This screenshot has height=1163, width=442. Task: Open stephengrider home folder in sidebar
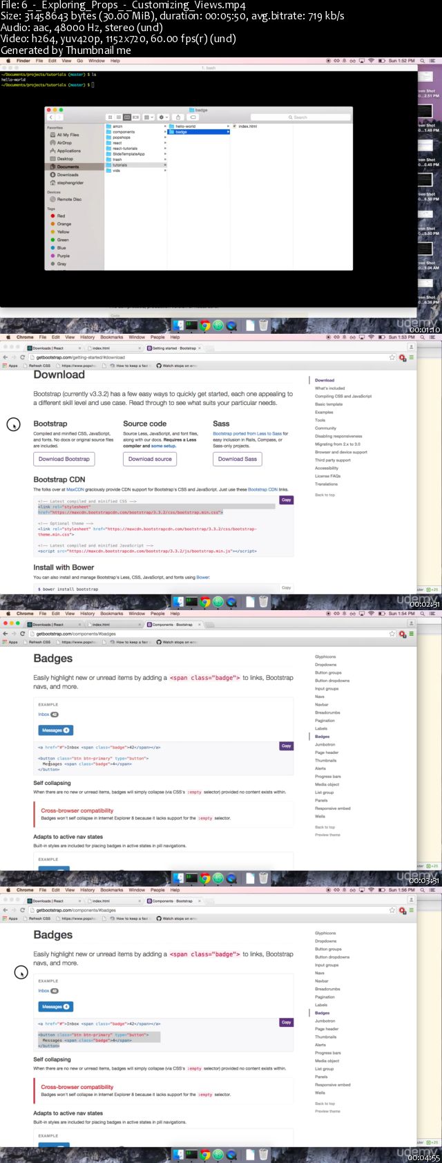pyautogui.click(x=70, y=183)
